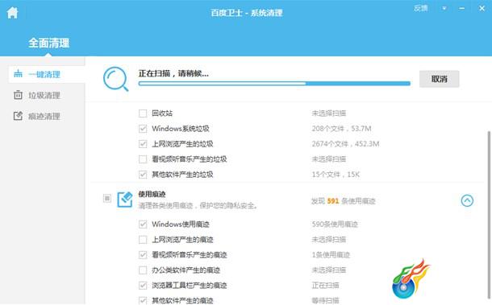Uncheck Windows系统垃圾 checkbox
Viewport: 492px width, 305px height.
pyautogui.click(x=143, y=129)
